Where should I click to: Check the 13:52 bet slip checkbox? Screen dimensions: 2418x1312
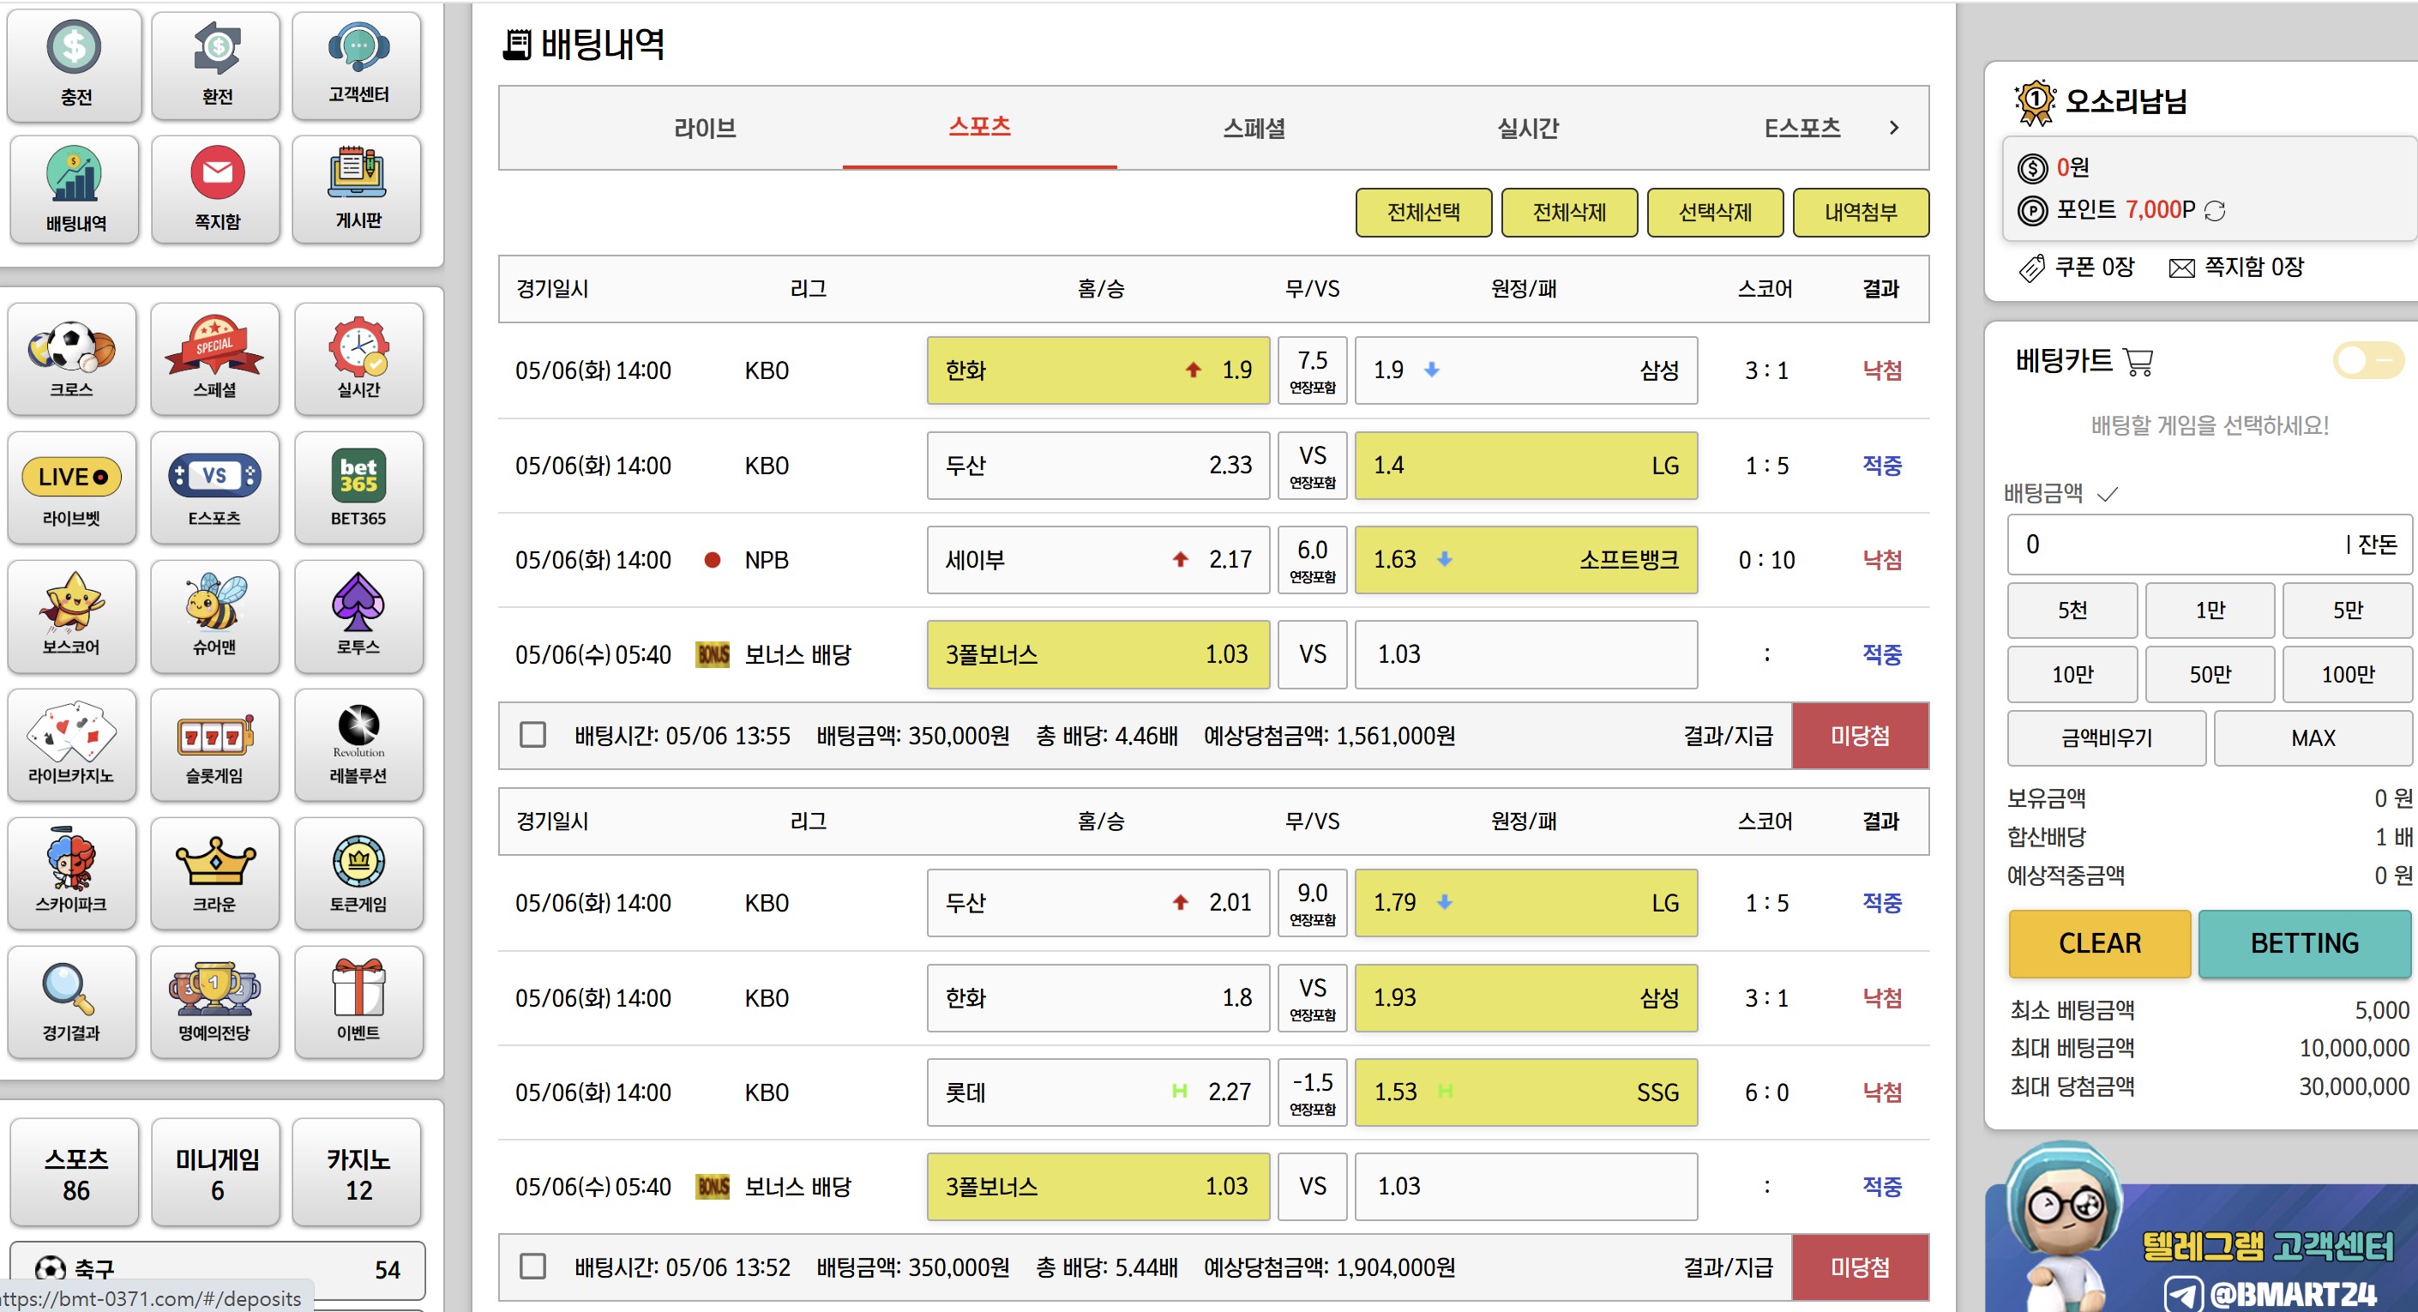(x=533, y=1266)
